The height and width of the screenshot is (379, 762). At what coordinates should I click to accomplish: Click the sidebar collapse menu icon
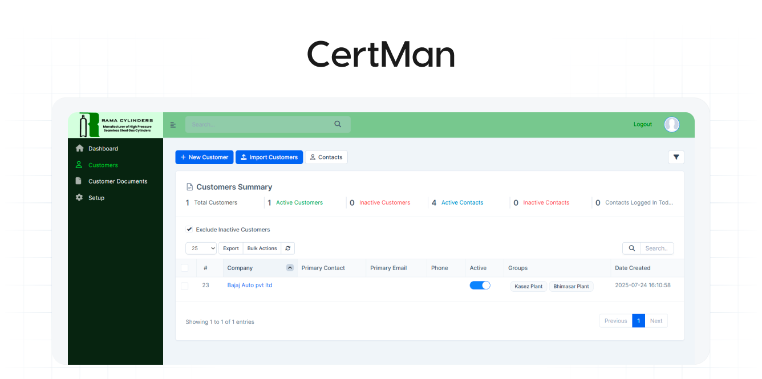click(173, 125)
